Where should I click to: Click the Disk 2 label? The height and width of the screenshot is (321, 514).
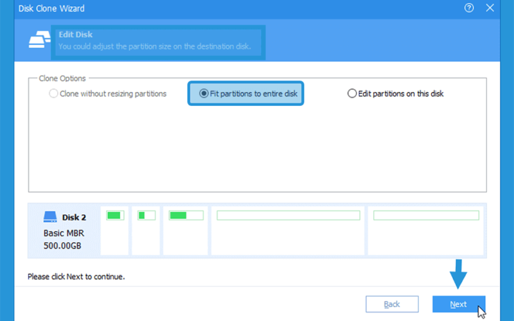pos(74,218)
